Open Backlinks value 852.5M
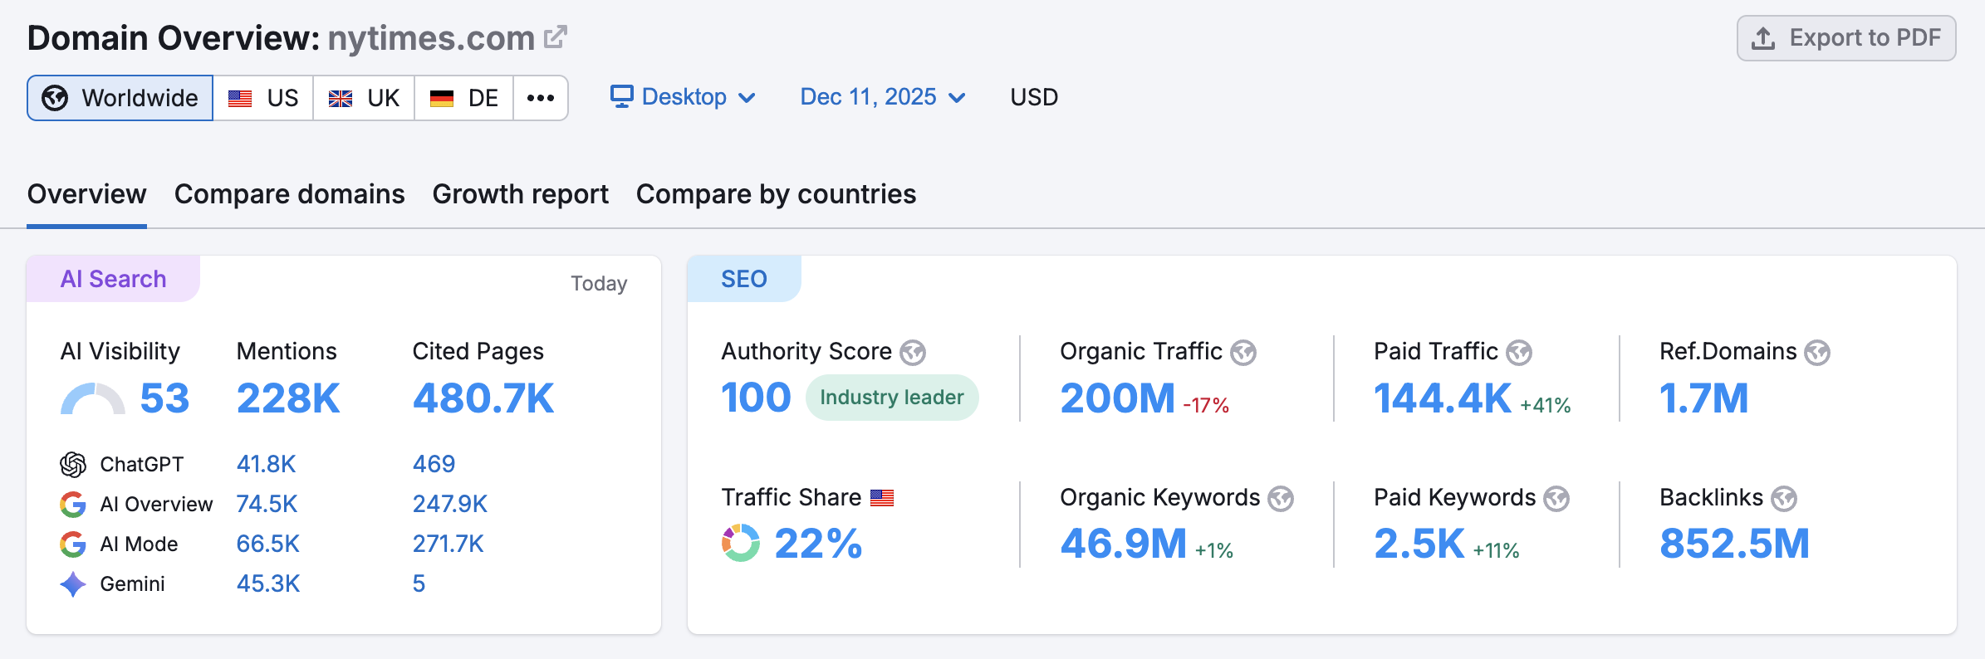Viewport: 1985px width, 659px height. tap(1734, 544)
